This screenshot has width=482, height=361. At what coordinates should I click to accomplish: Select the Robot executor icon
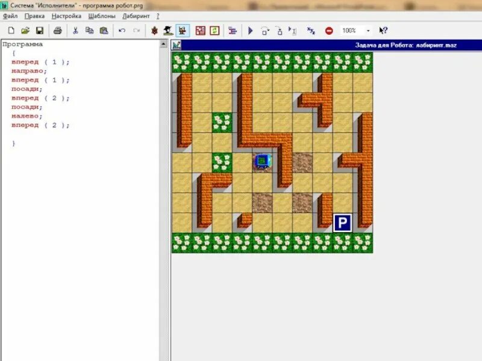click(183, 31)
